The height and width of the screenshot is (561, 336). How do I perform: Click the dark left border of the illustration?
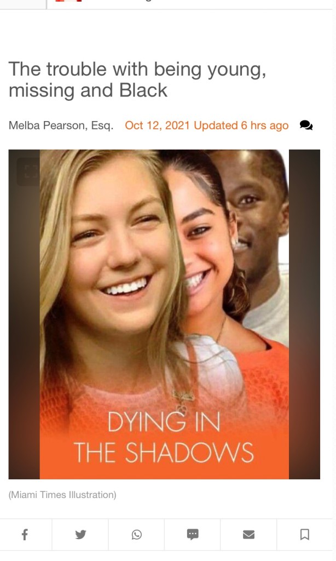coord(24,314)
